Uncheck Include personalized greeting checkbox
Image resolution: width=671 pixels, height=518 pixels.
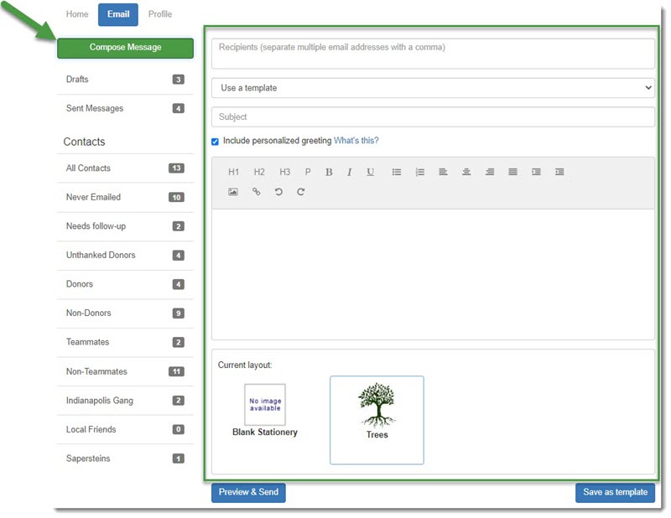pyautogui.click(x=216, y=142)
